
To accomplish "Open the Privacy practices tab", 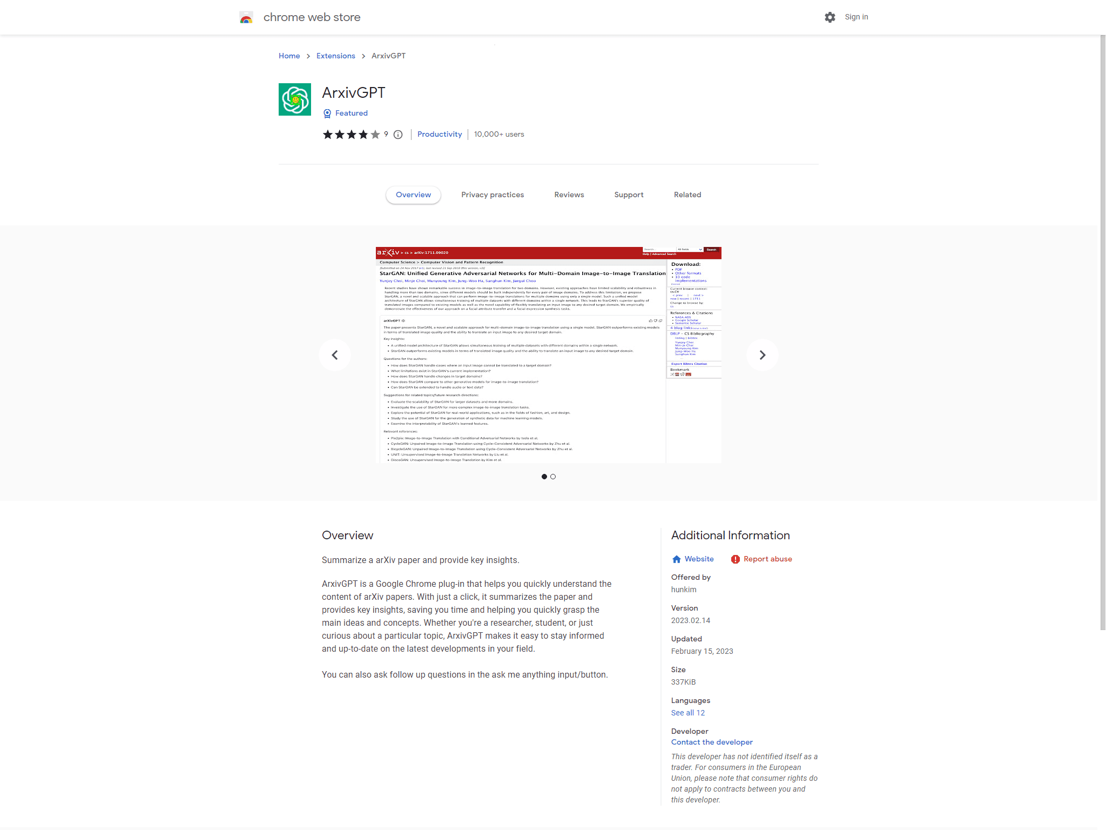I will click(493, 195).
